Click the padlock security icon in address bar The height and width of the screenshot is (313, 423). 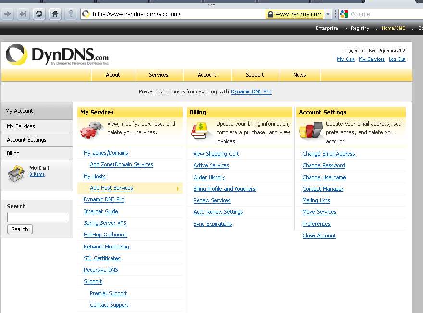click(x=270, y=14)
